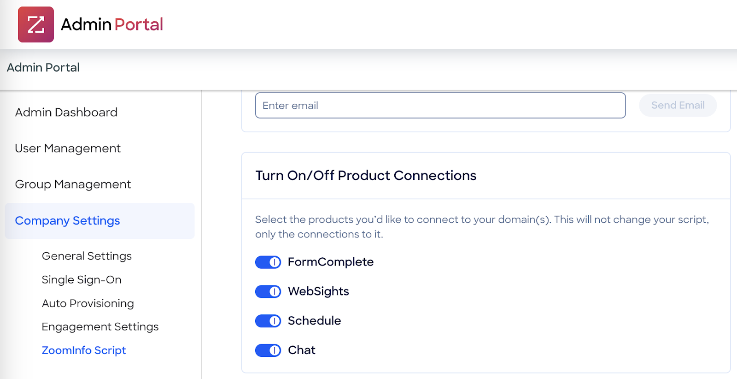Go to User Management
737x379 pixels.
click(68, 148)
